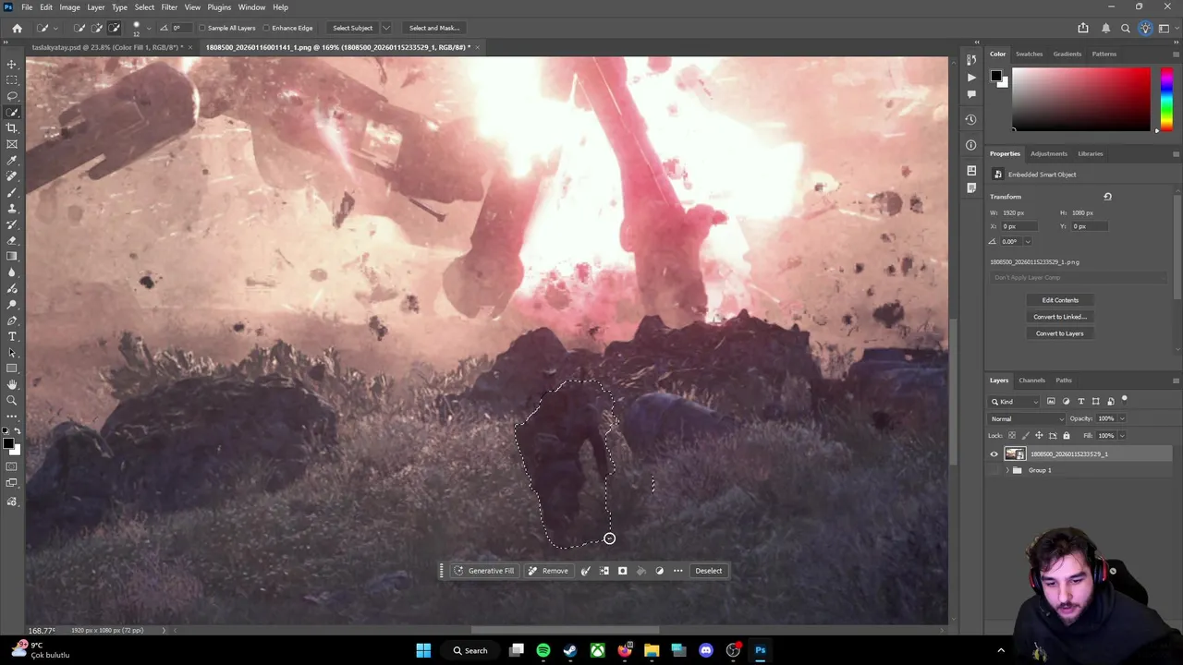Switch to the Channels tab
1183x665 pixels.
click(x=1031, y=381)
